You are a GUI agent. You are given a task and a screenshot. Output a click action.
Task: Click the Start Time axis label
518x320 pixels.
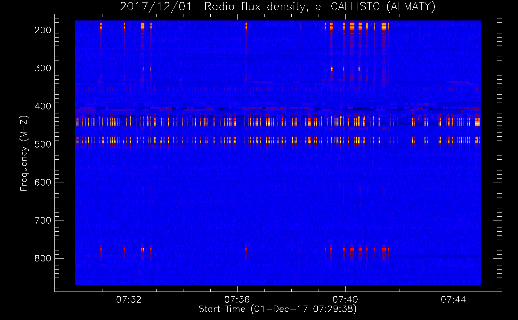[278, 309]
